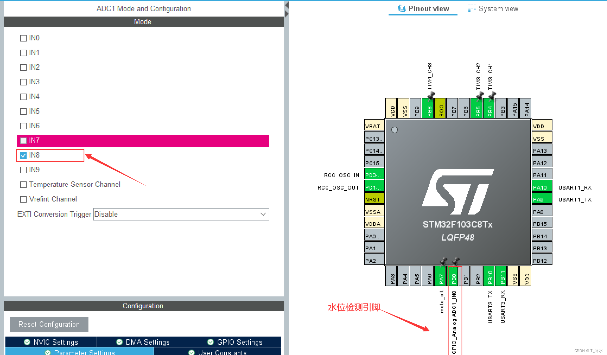Open the GPIO Settings tab
This screenshot has height=355, width=607.
pos(235,342)
